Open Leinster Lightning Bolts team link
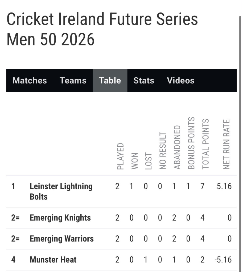Viewport: 243px width, 272px height. pos(61,192)
